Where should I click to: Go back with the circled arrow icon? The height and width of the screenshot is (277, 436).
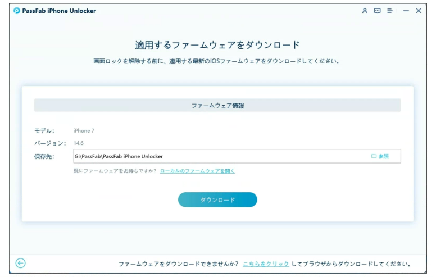(20, 263)
